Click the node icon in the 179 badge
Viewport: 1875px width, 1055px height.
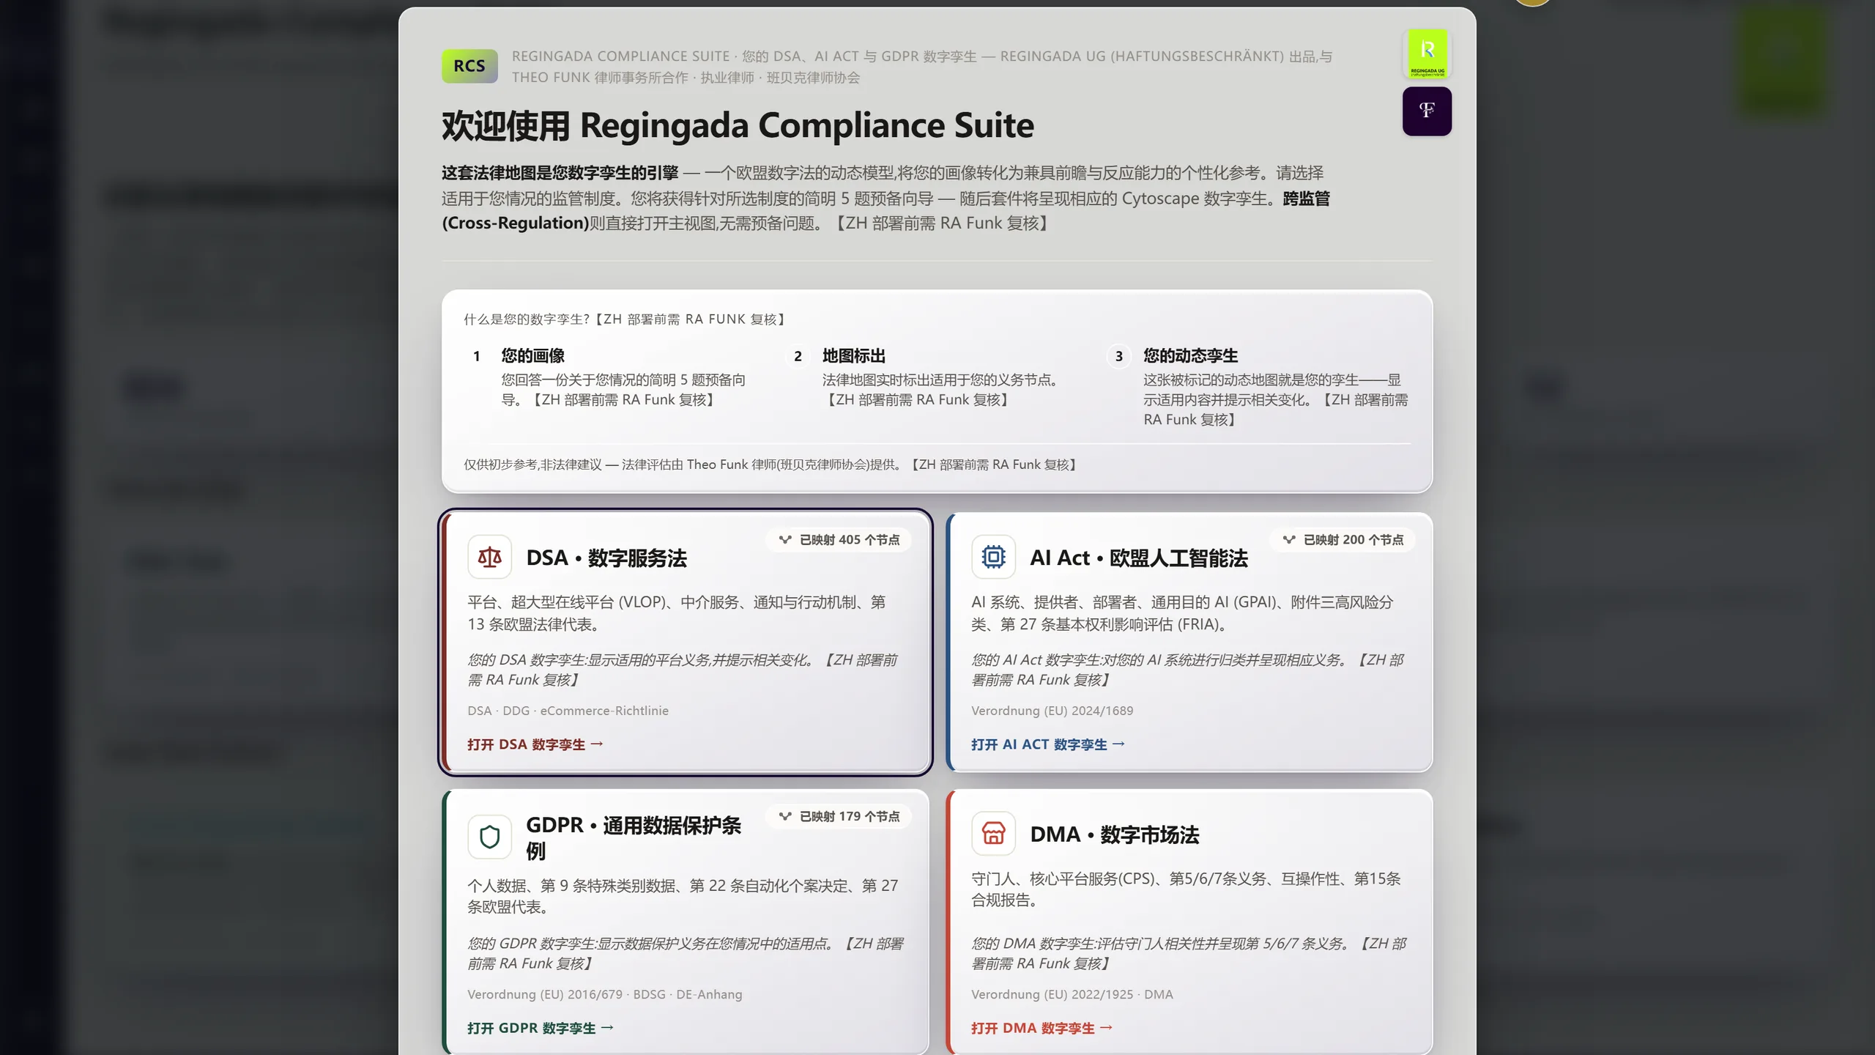pyautogui.click(x=785, y=816)
